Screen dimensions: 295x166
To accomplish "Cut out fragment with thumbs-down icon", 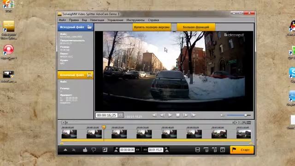I will (x=94, y=150).
